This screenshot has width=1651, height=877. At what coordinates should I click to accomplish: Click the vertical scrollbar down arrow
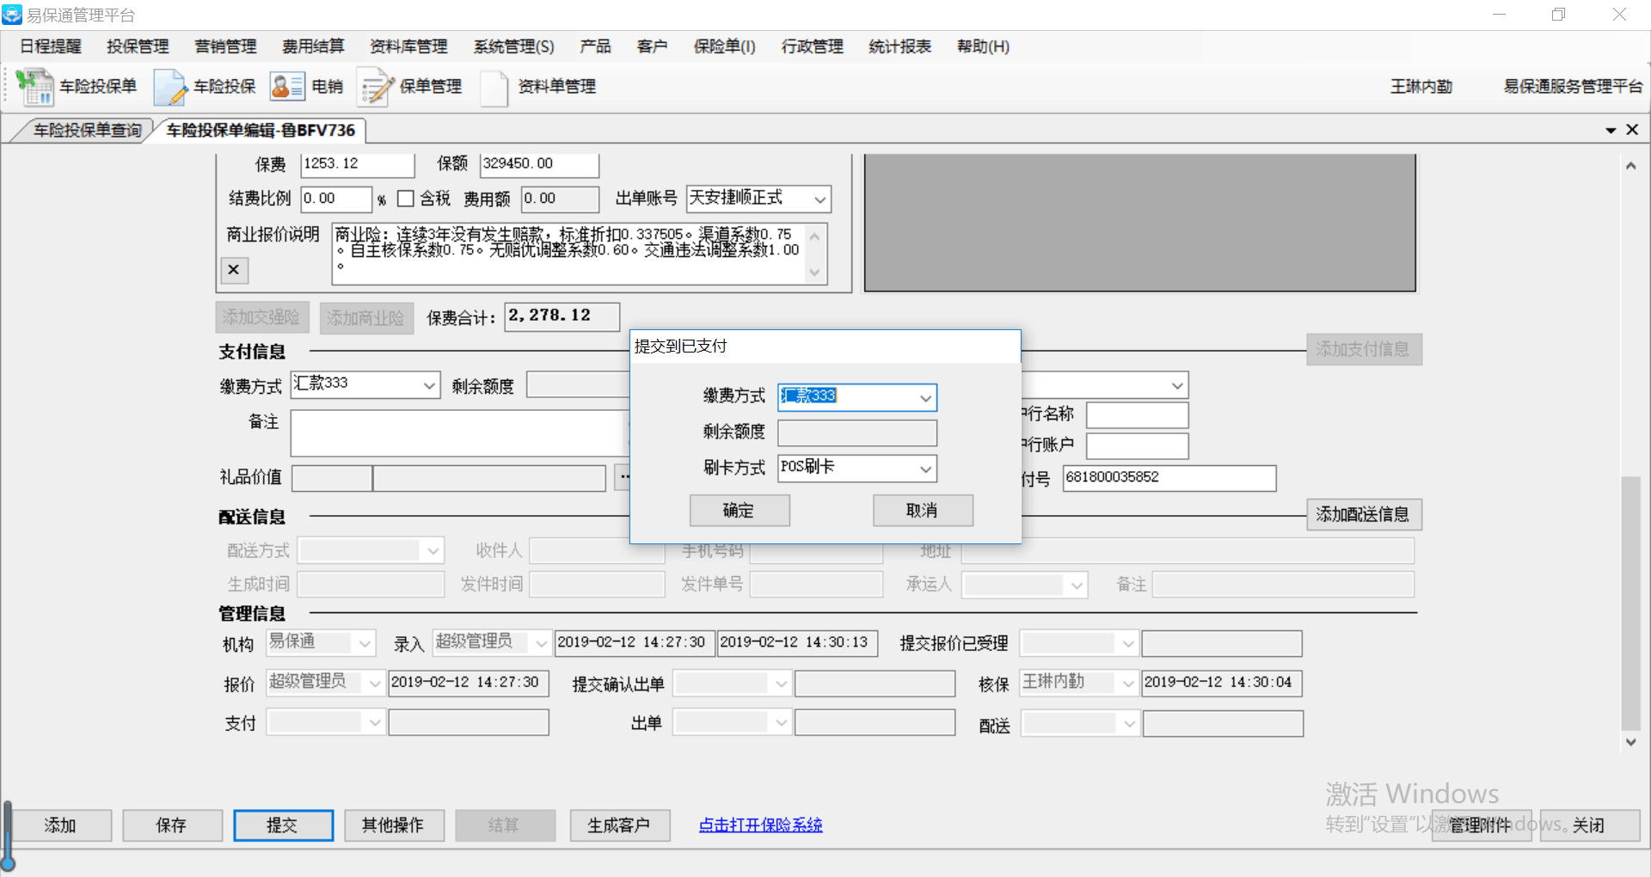(1630, 742)
